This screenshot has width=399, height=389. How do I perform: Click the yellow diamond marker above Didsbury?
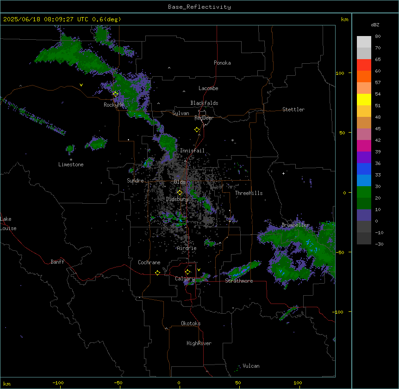(180, 193)
